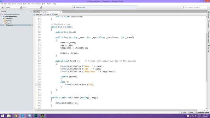
Task: Click the Build successful status box
Action: (105, 7)
